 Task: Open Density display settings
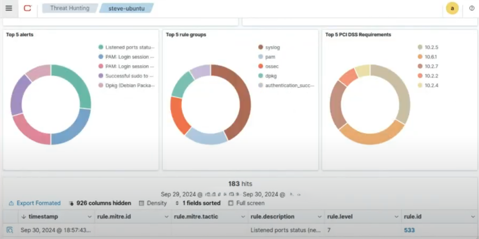pos(153,203)
